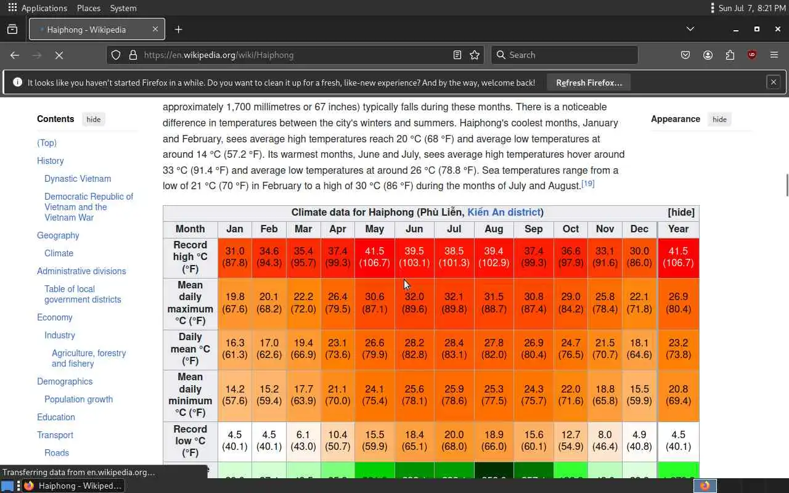Open the Firefox hamburger menu

[x=774, y=55]
